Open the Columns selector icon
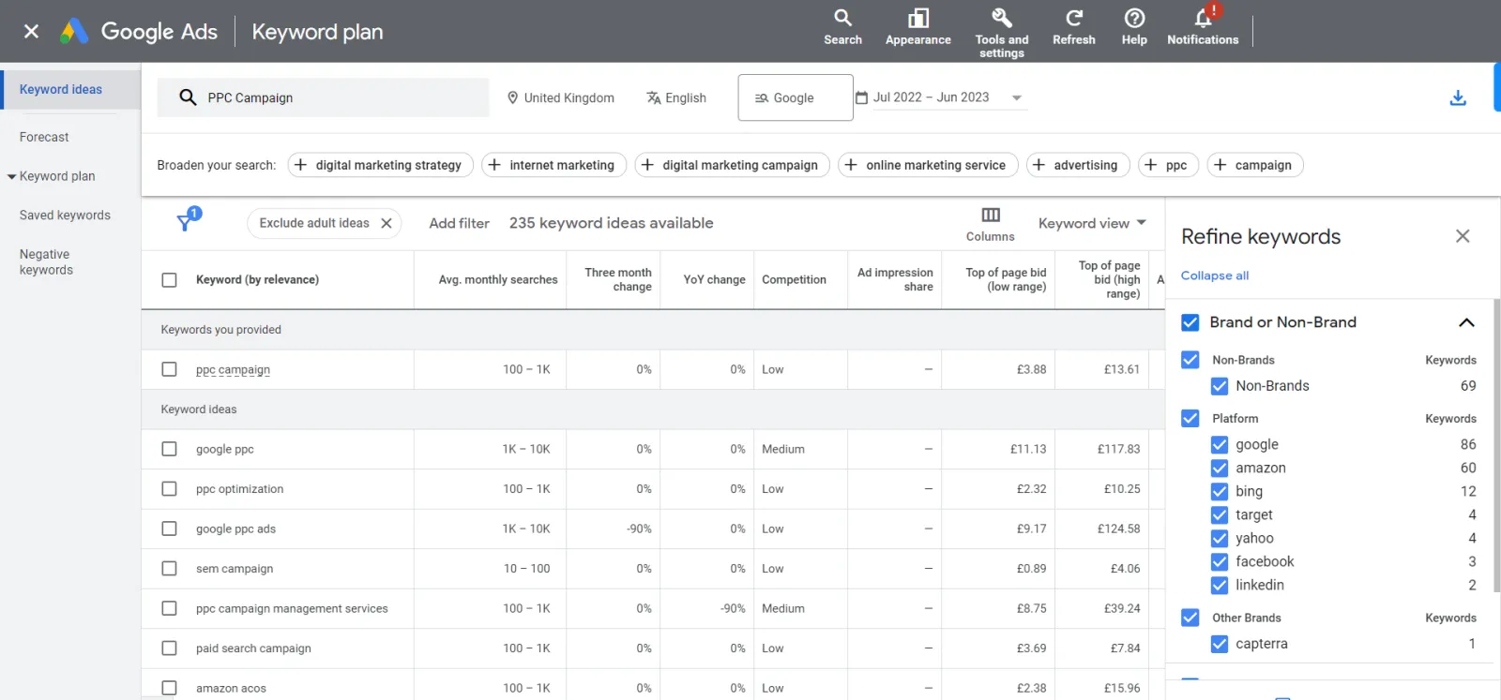This screenshot has height=700, width=1501. (x=991, y=215)
